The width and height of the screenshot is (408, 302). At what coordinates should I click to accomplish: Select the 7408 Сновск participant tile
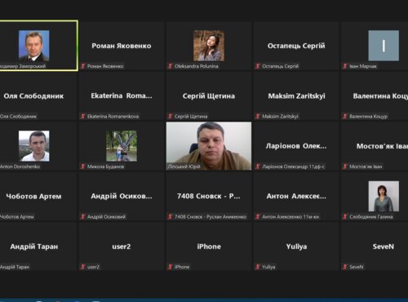point(209,196)
